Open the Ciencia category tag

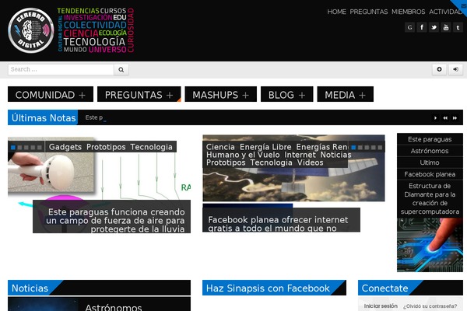(x=220, y=147)
